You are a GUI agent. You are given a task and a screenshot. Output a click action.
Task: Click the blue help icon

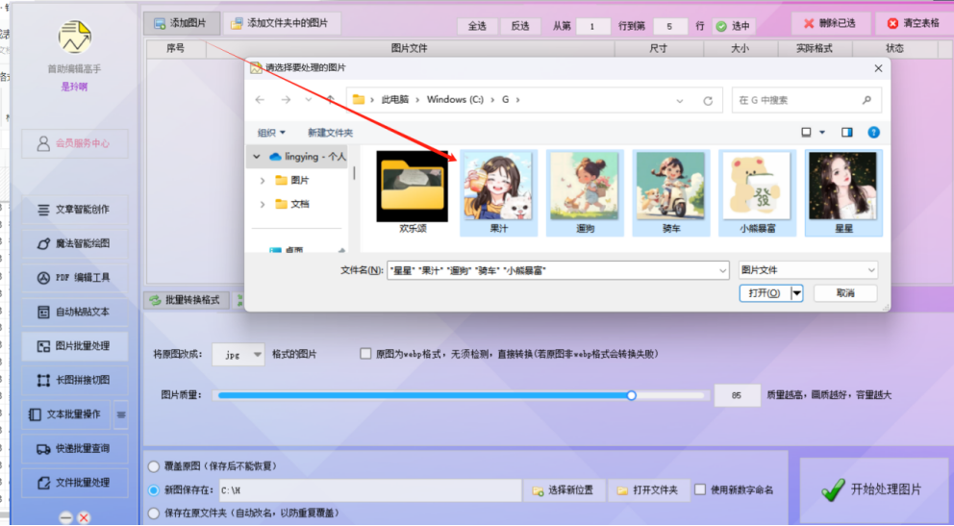[873, 132]
